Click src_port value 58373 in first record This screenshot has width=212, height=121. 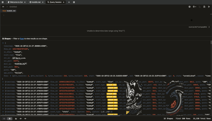click(x=16, y=61)
